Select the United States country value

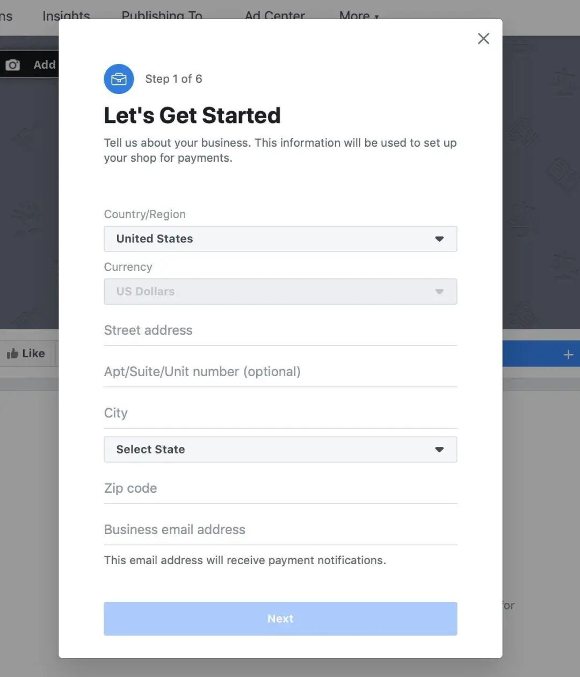tap(154, 239)
